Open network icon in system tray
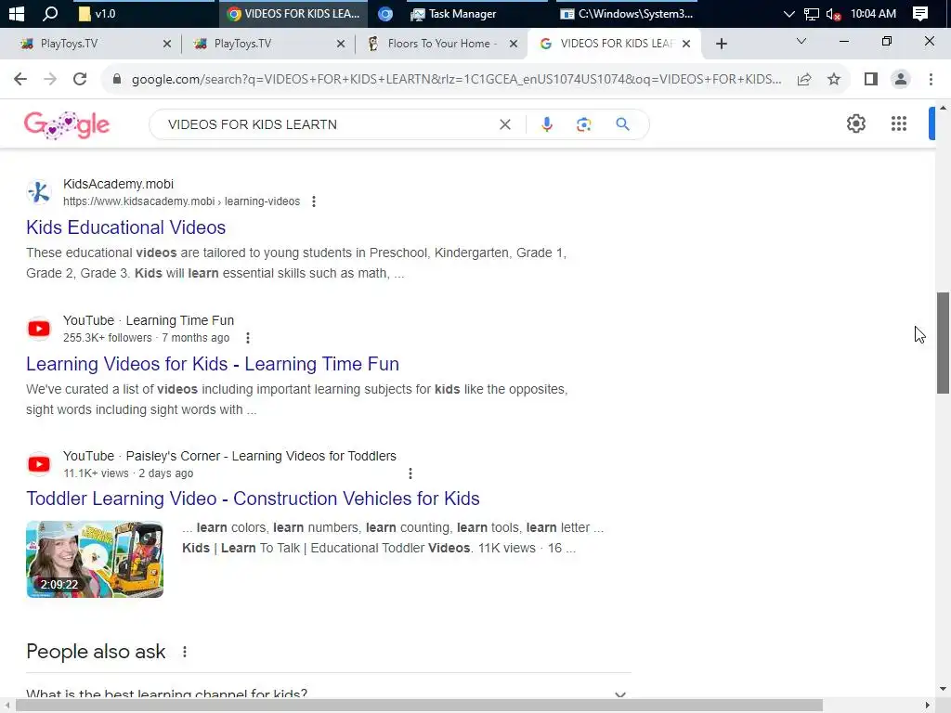 click(812, 14)
